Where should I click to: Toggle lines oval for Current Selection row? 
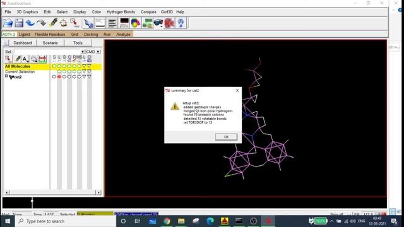click(x=59, y=71)
